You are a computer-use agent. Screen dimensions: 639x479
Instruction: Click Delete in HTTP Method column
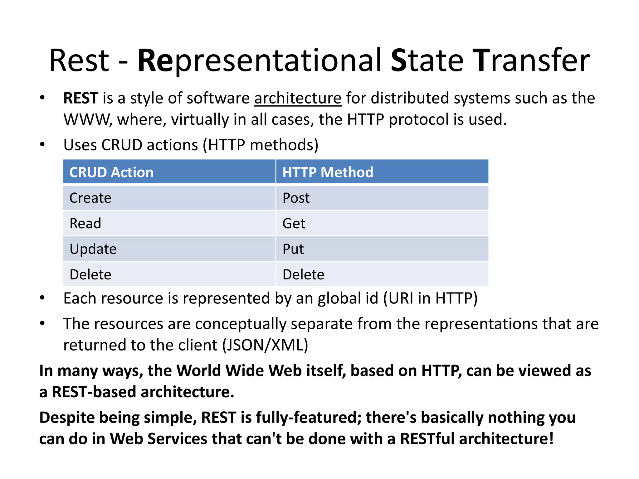303,274
